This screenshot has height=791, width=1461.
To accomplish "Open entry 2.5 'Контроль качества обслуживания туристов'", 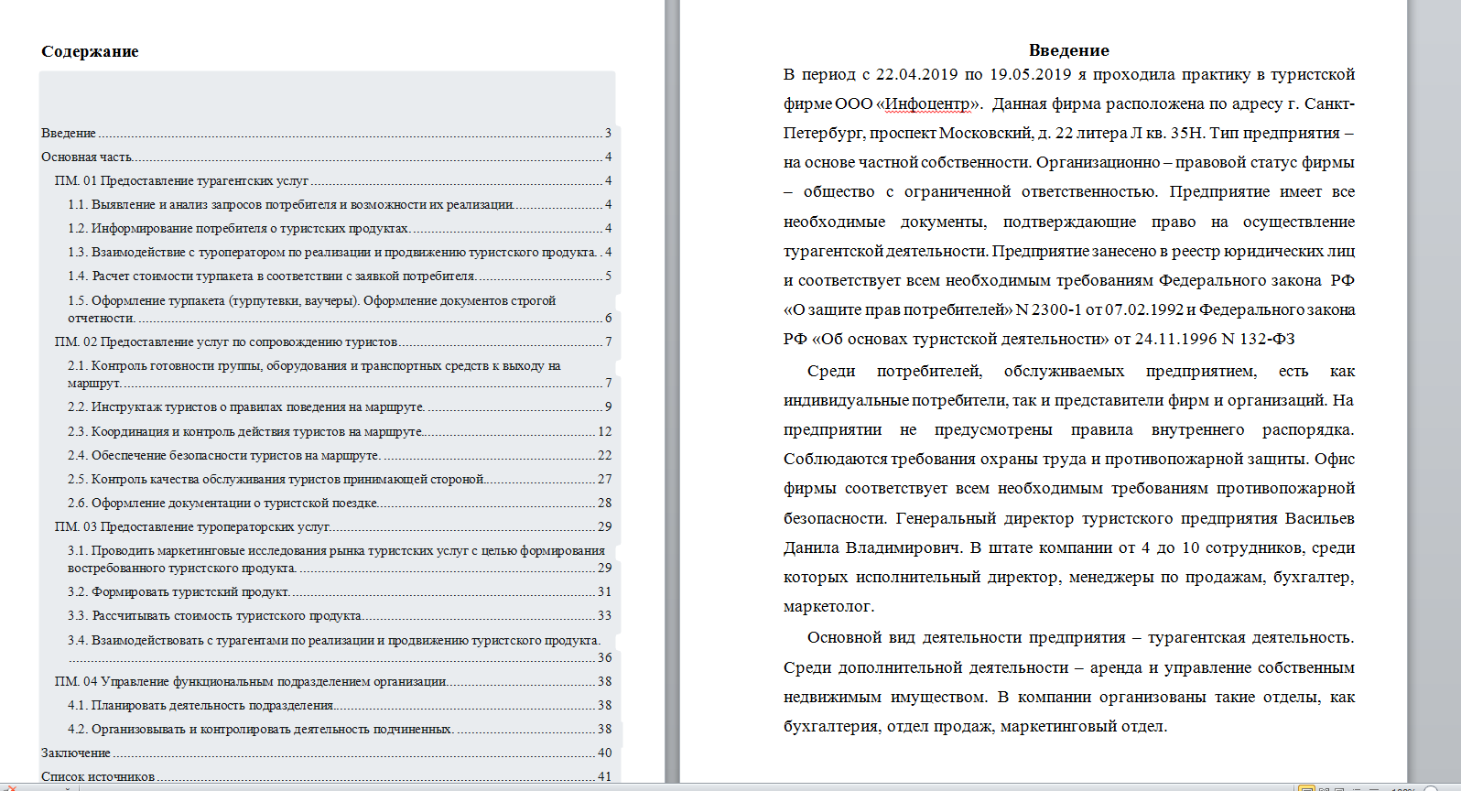I will click(x=340, y=480).
